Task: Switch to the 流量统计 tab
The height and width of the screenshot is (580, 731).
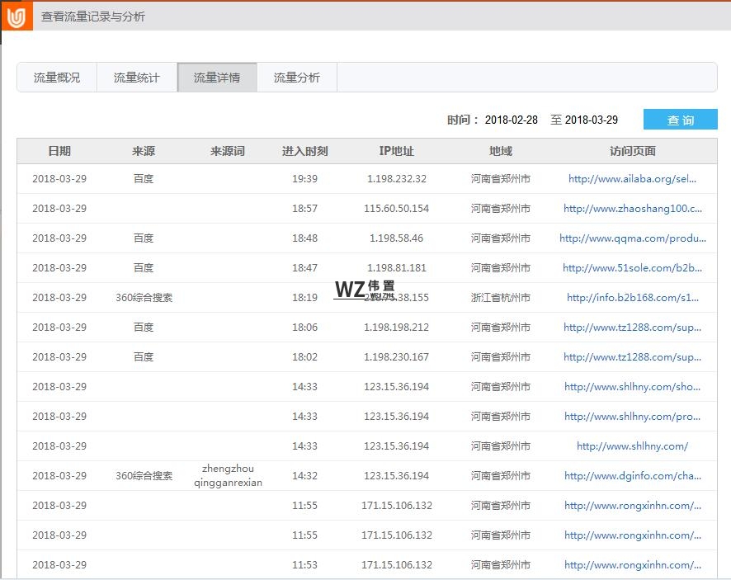Action: (136, 77)
